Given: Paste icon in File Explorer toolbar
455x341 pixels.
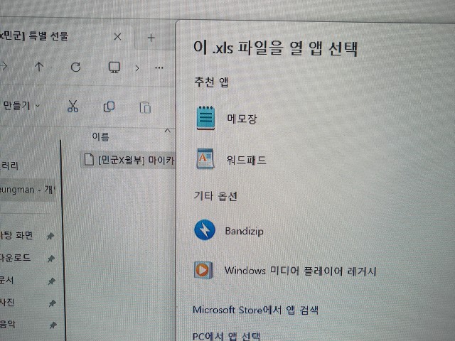Looking at the screenshot, I should point(145,107).
